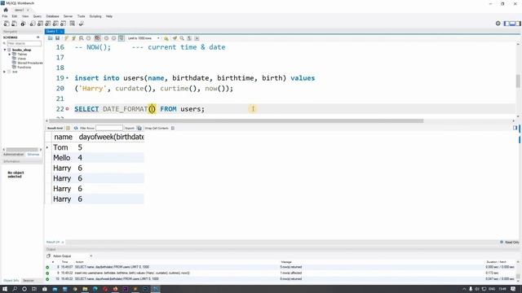The image size is (522, 293).
Task: Expand the Tables node under books_shop
Action: [10, 55]
